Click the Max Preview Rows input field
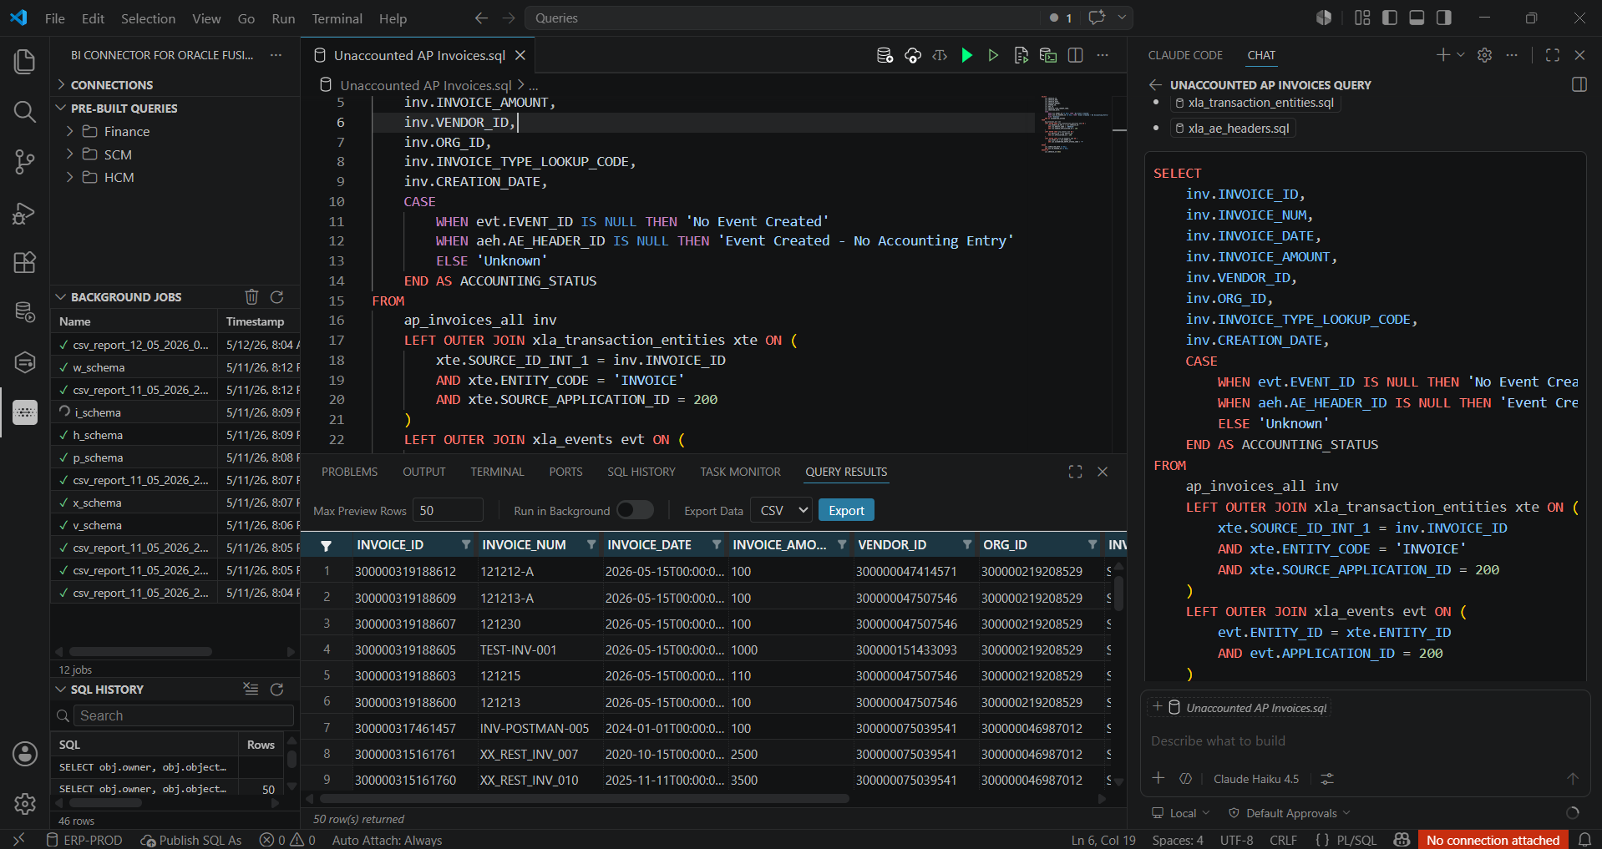The image size is (1602, 849). 448,510
